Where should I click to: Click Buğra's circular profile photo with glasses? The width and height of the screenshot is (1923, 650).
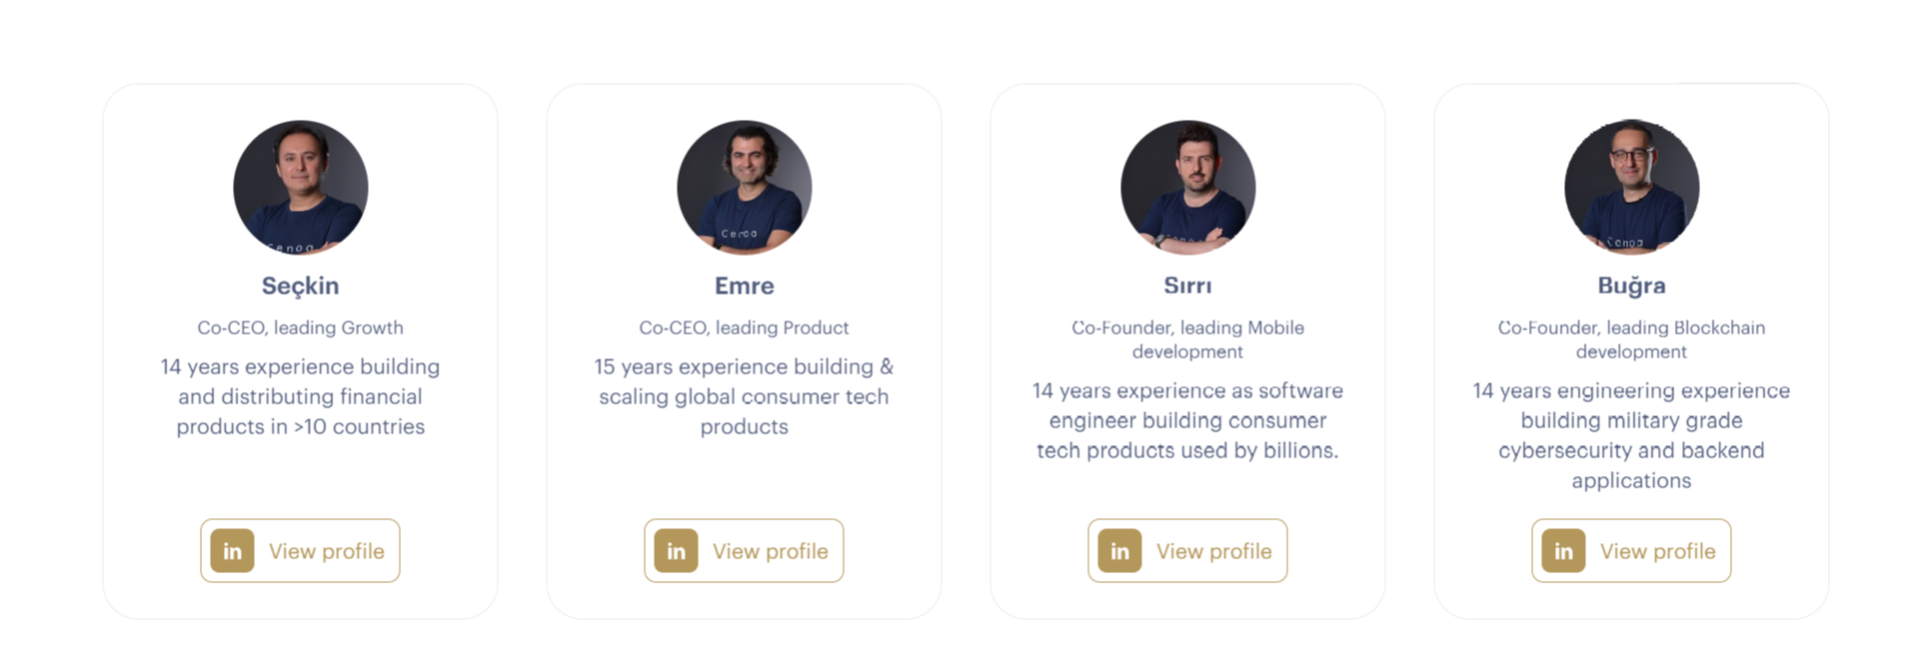pyautogui.click(x=1632, y=188)
